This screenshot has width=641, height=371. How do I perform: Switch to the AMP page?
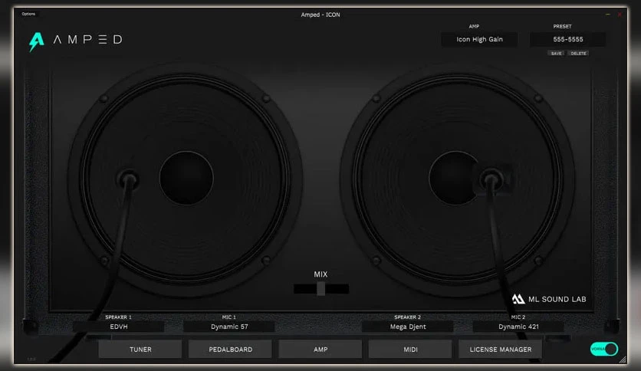pyautogui.click(x=320, y=350)
